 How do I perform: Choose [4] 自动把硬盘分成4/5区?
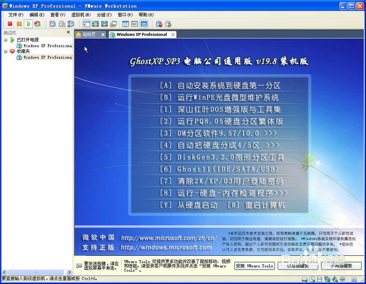[220, 145]
